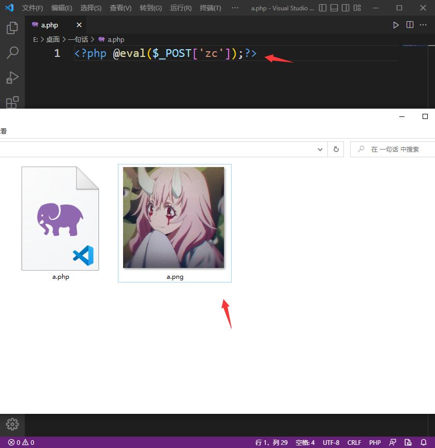
Task: Select PHP language mode in status bar
Action: (374, 443)
